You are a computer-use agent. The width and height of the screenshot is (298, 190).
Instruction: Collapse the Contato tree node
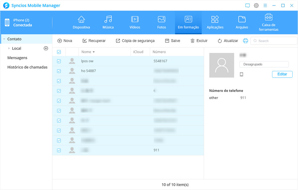[4, 39]
